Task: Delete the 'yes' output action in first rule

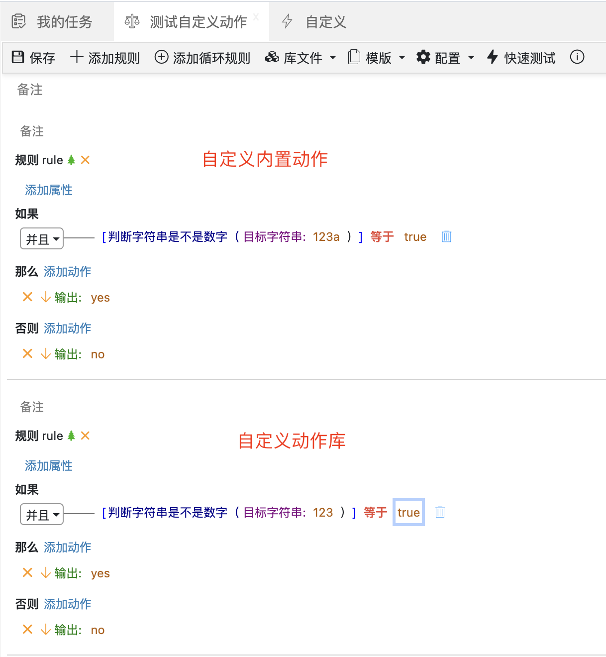Action: click(x=28, y=298)
